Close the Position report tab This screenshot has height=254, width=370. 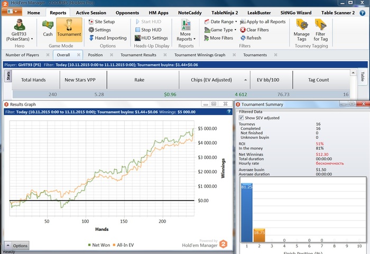pos(112,55)
